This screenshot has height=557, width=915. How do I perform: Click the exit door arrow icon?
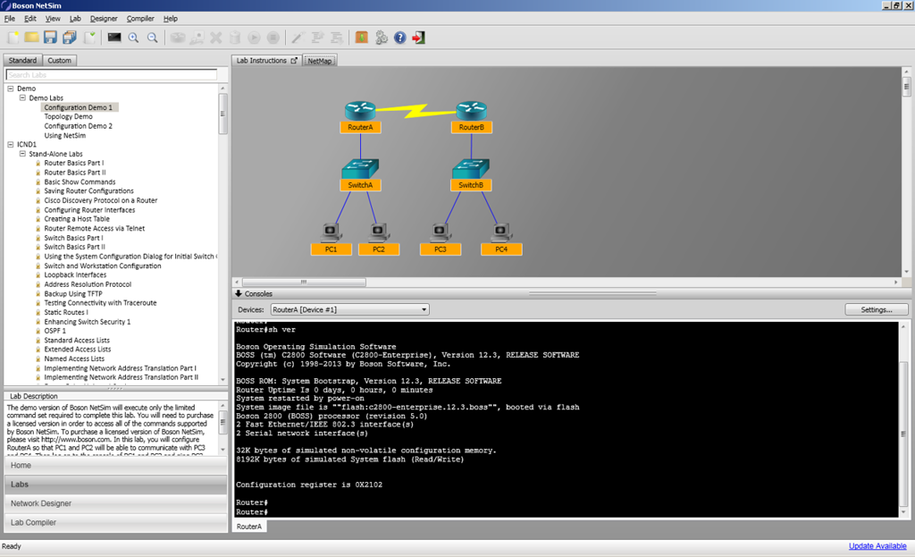pos(418,38)
